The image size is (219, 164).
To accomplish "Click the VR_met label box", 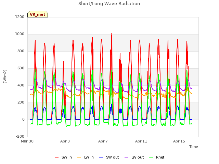I will click(38, 14).
